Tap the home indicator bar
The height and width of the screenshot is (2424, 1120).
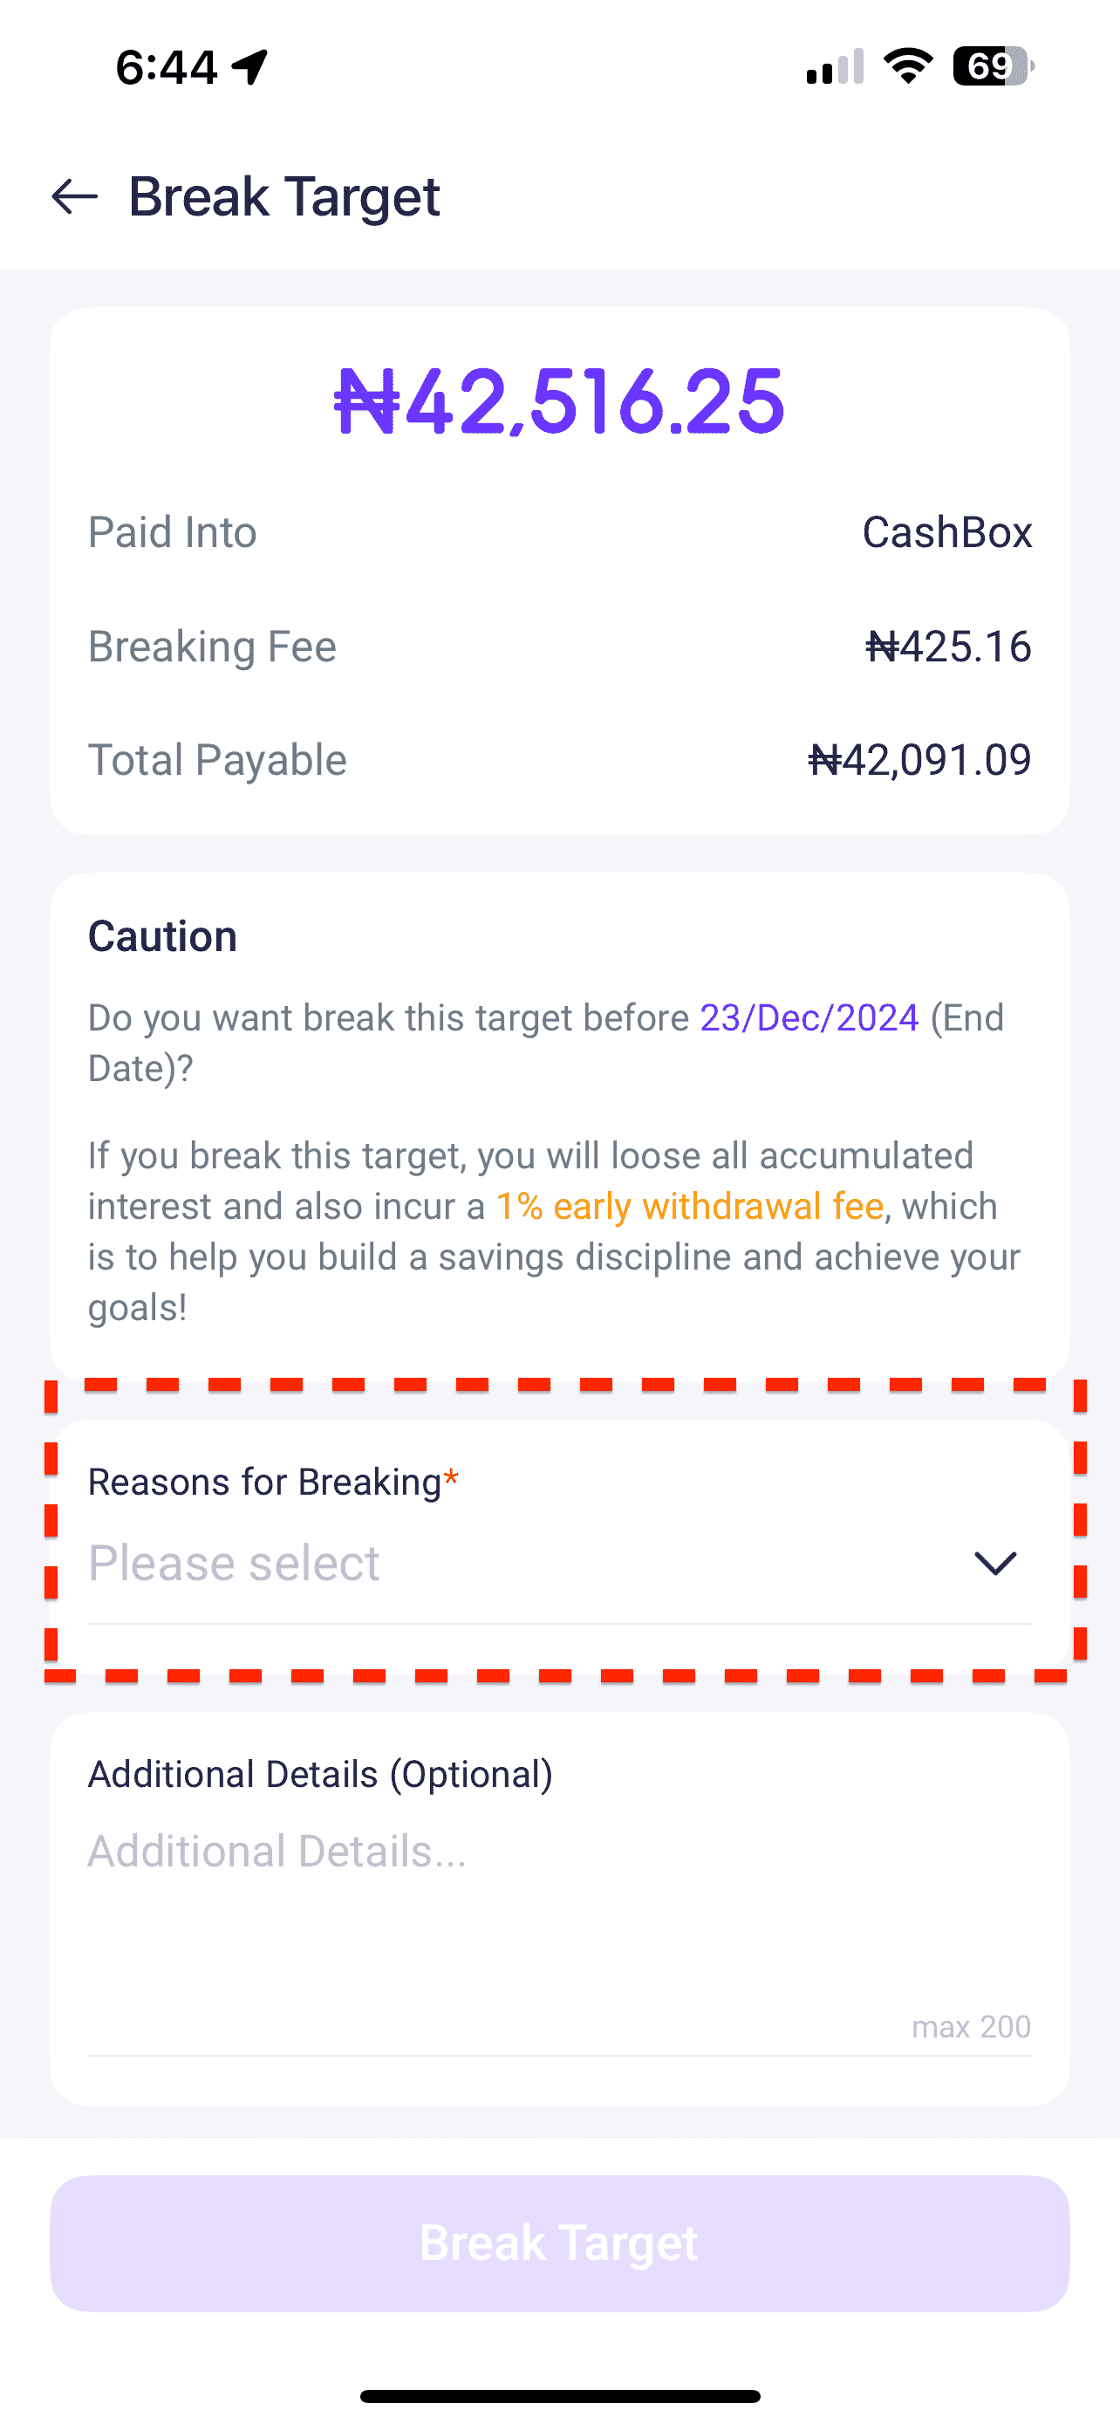tap(559, 2396)
